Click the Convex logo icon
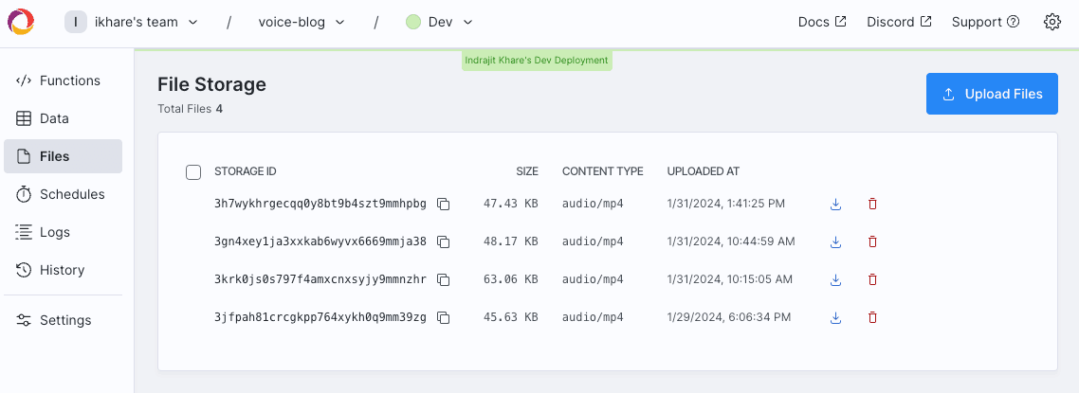 [21, 22]
